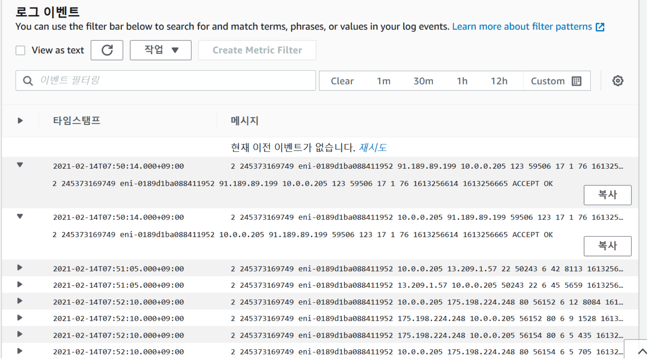
Task: Click the refresh log events button
Action: point(107,50)
